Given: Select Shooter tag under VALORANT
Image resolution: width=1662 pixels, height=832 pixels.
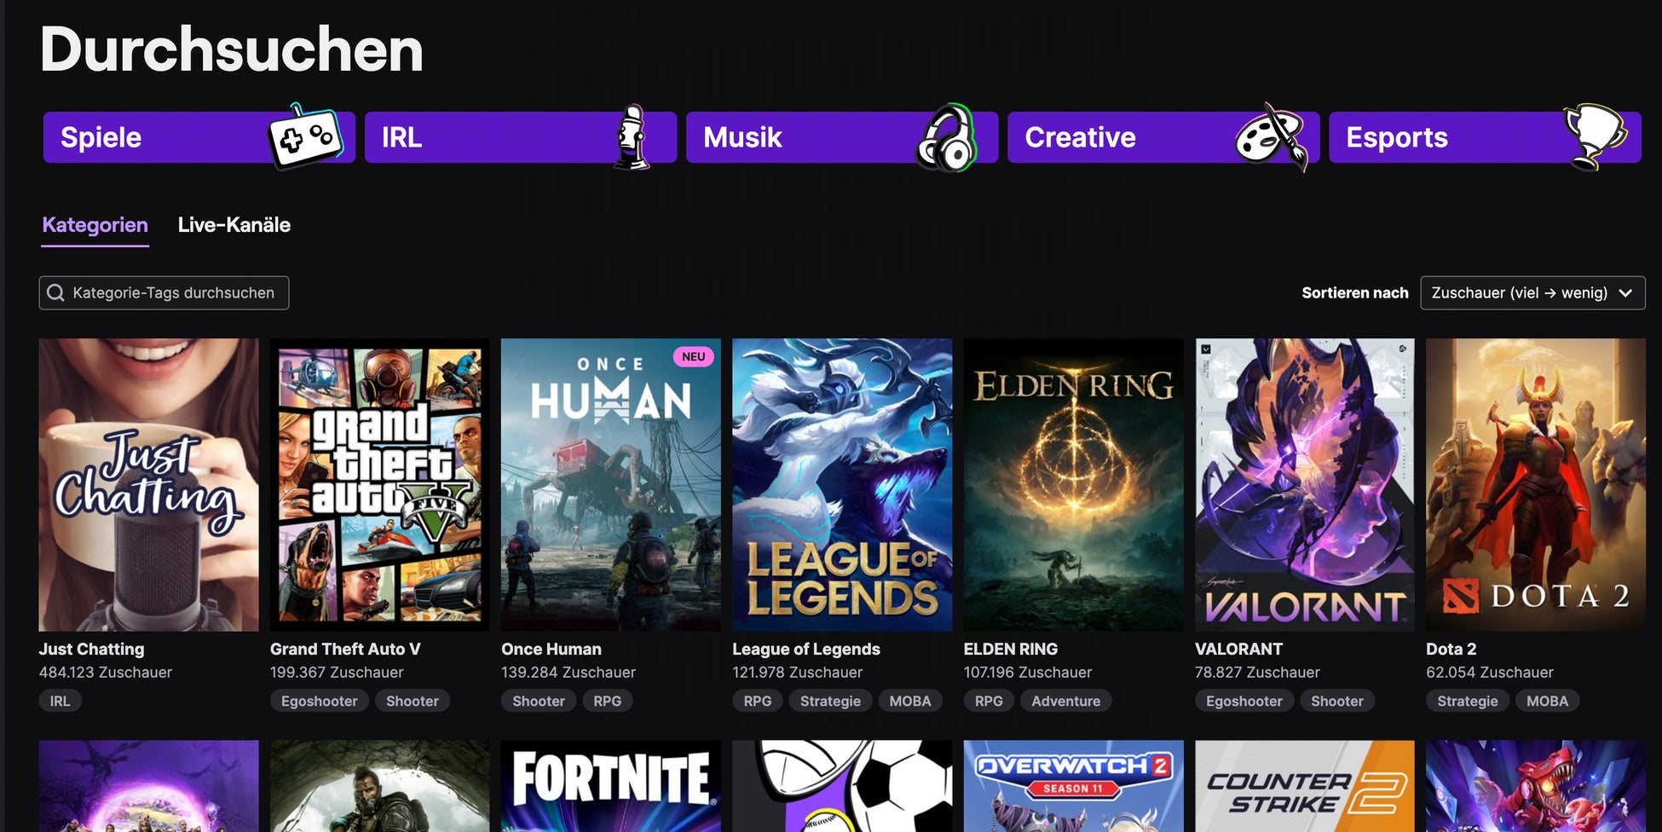Looking at the screenshot, I should point(1337,701).
